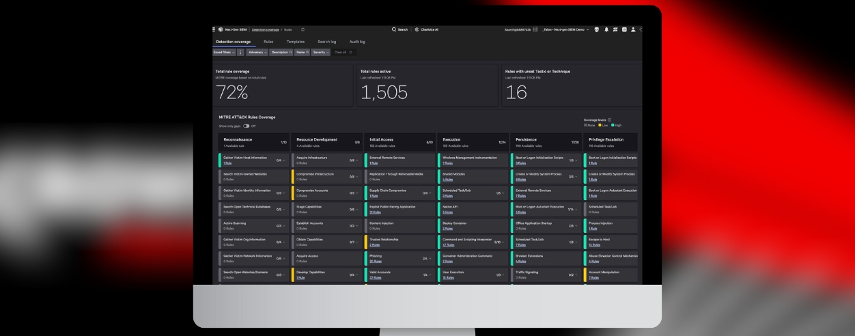Open 7 Rules link under Windows Management Instrumentation

pos(447,163)
